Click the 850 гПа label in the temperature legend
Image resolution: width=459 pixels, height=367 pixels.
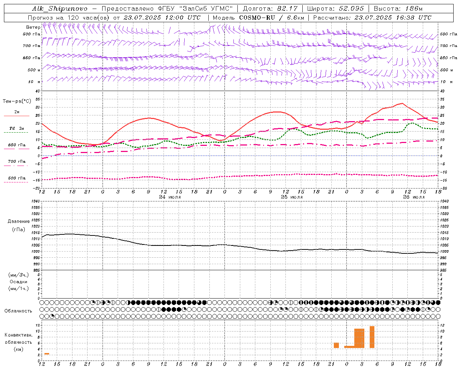(x=17, y=145)
